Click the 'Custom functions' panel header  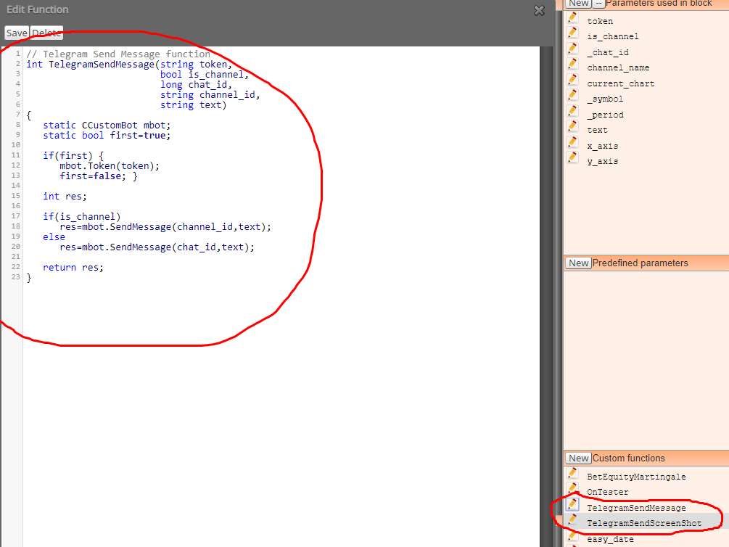[x=646, y=458]
